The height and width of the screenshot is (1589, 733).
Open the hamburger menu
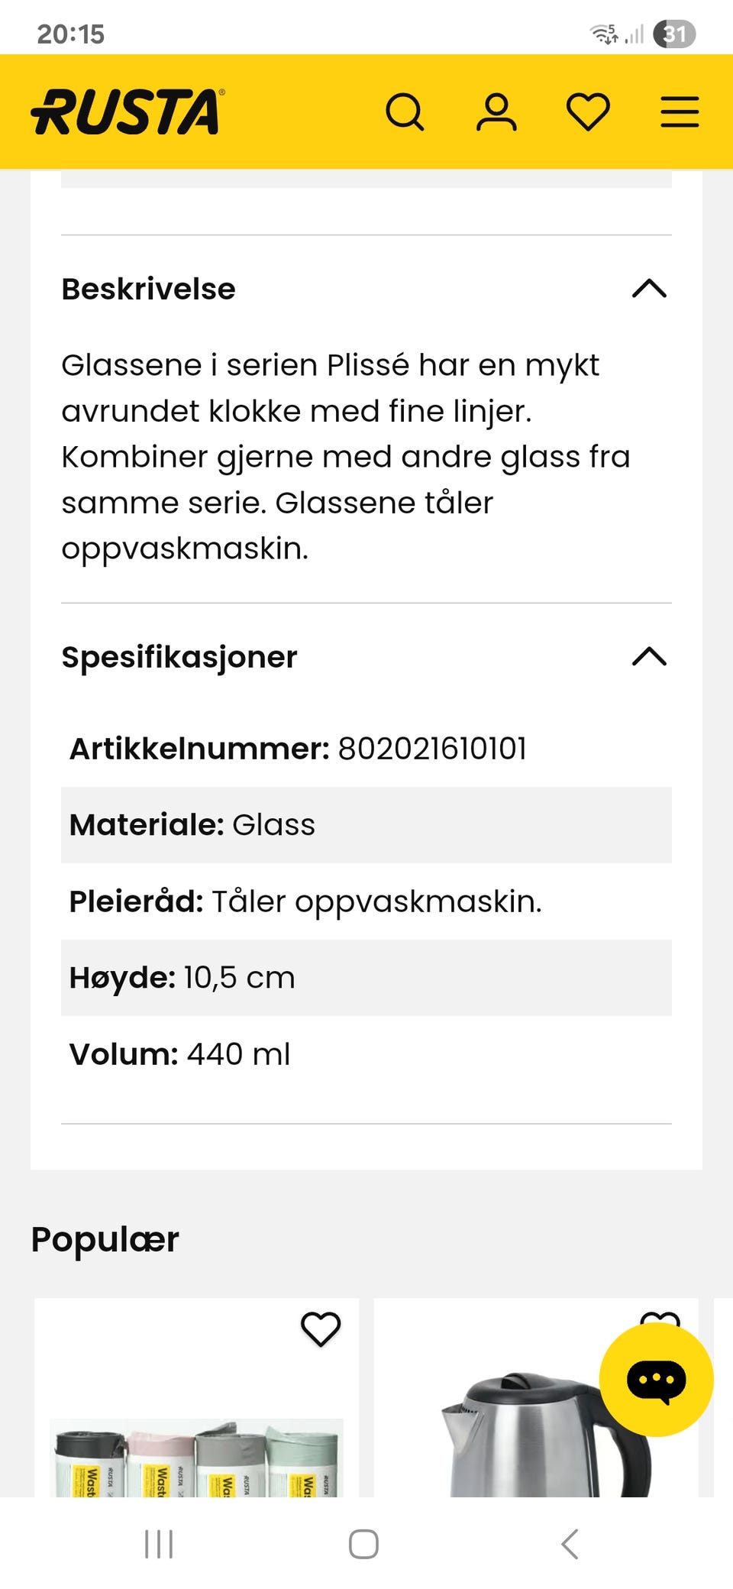point(680,112)
